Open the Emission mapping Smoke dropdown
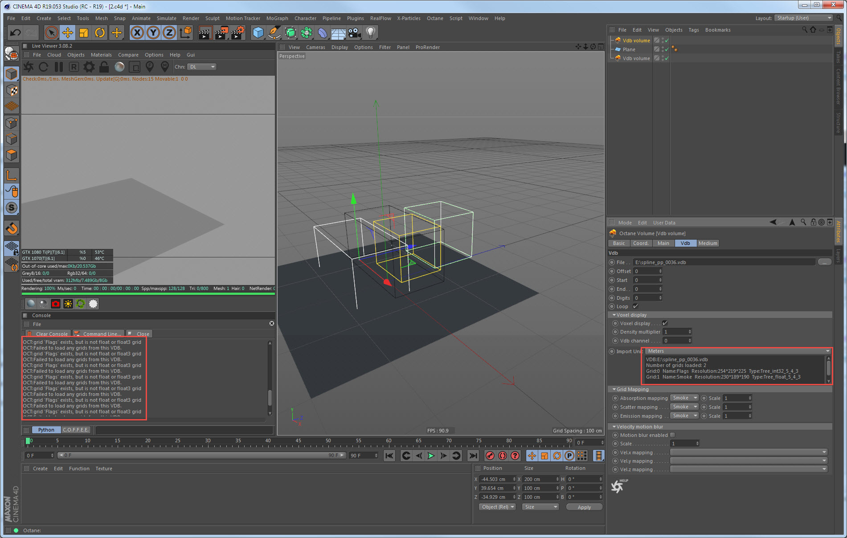This screenshot has height=538, width=847. coord(684,416)
